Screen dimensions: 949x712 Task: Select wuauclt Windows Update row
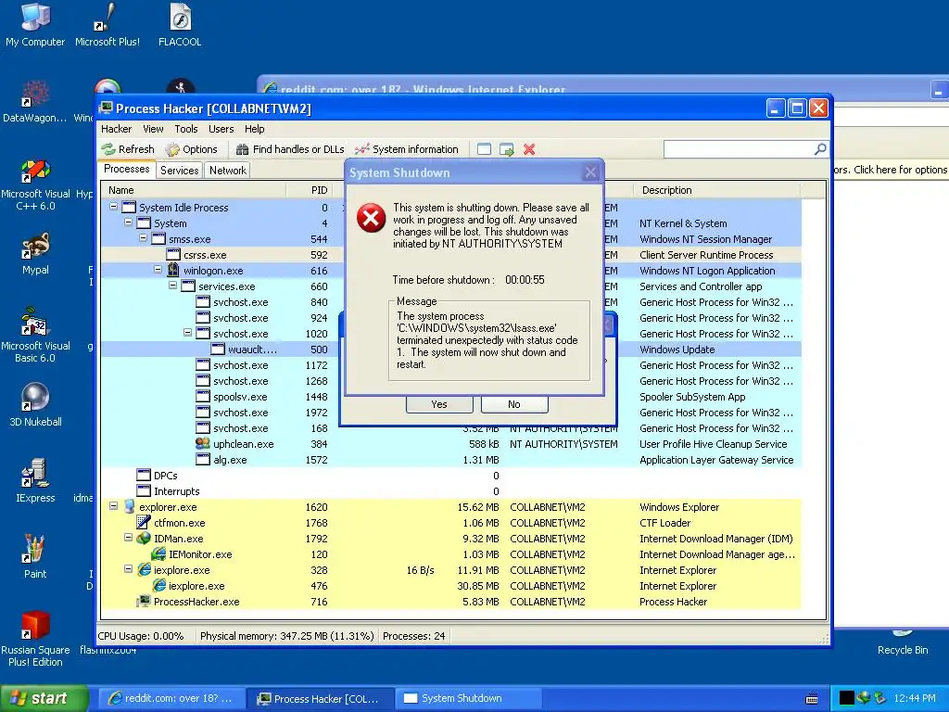tap(451, 350)
